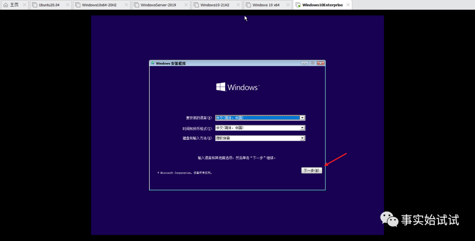Maximize the Windows 安装程序 window
The height and width of the screenshot is (241, 475).
(x=313, y=63)
